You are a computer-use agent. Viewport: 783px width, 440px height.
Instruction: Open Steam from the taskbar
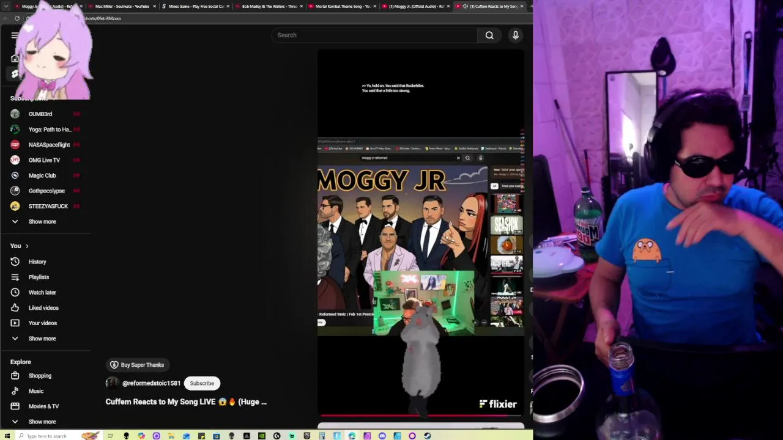click(427, 436)
